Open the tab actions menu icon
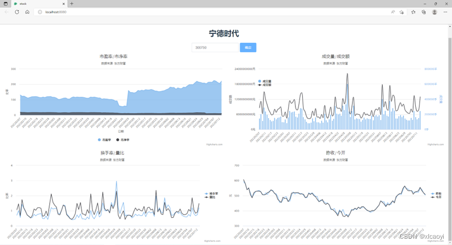452x245 pixels. tap(5, 4)
